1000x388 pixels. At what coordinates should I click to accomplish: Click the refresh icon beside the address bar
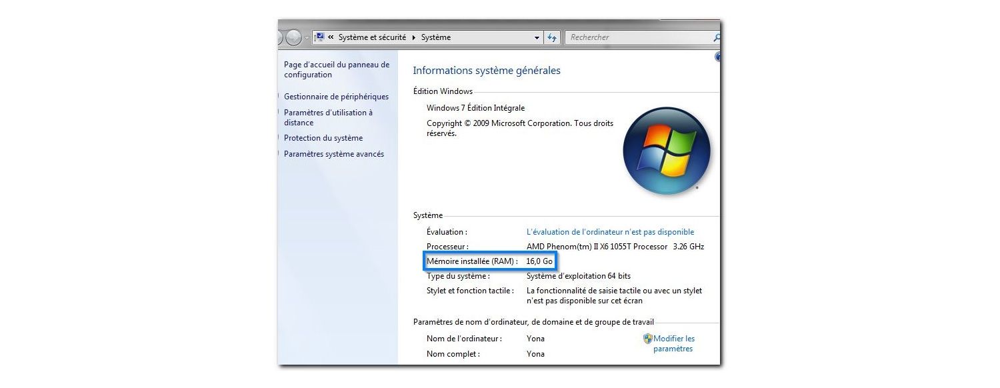pyautogui.click(x=551, y=37)
